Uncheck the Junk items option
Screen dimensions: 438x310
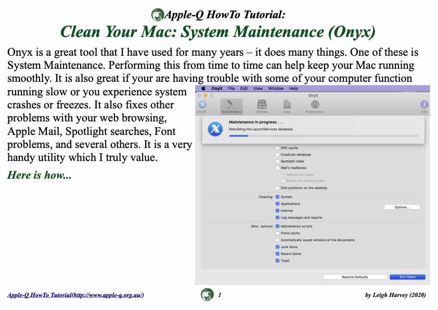[277, 247]
